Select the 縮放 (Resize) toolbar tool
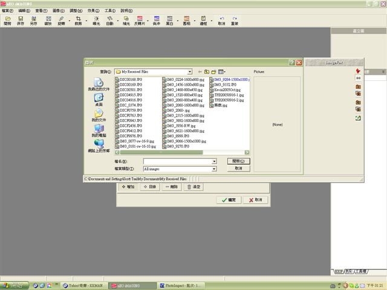 [x=48, y=21]
